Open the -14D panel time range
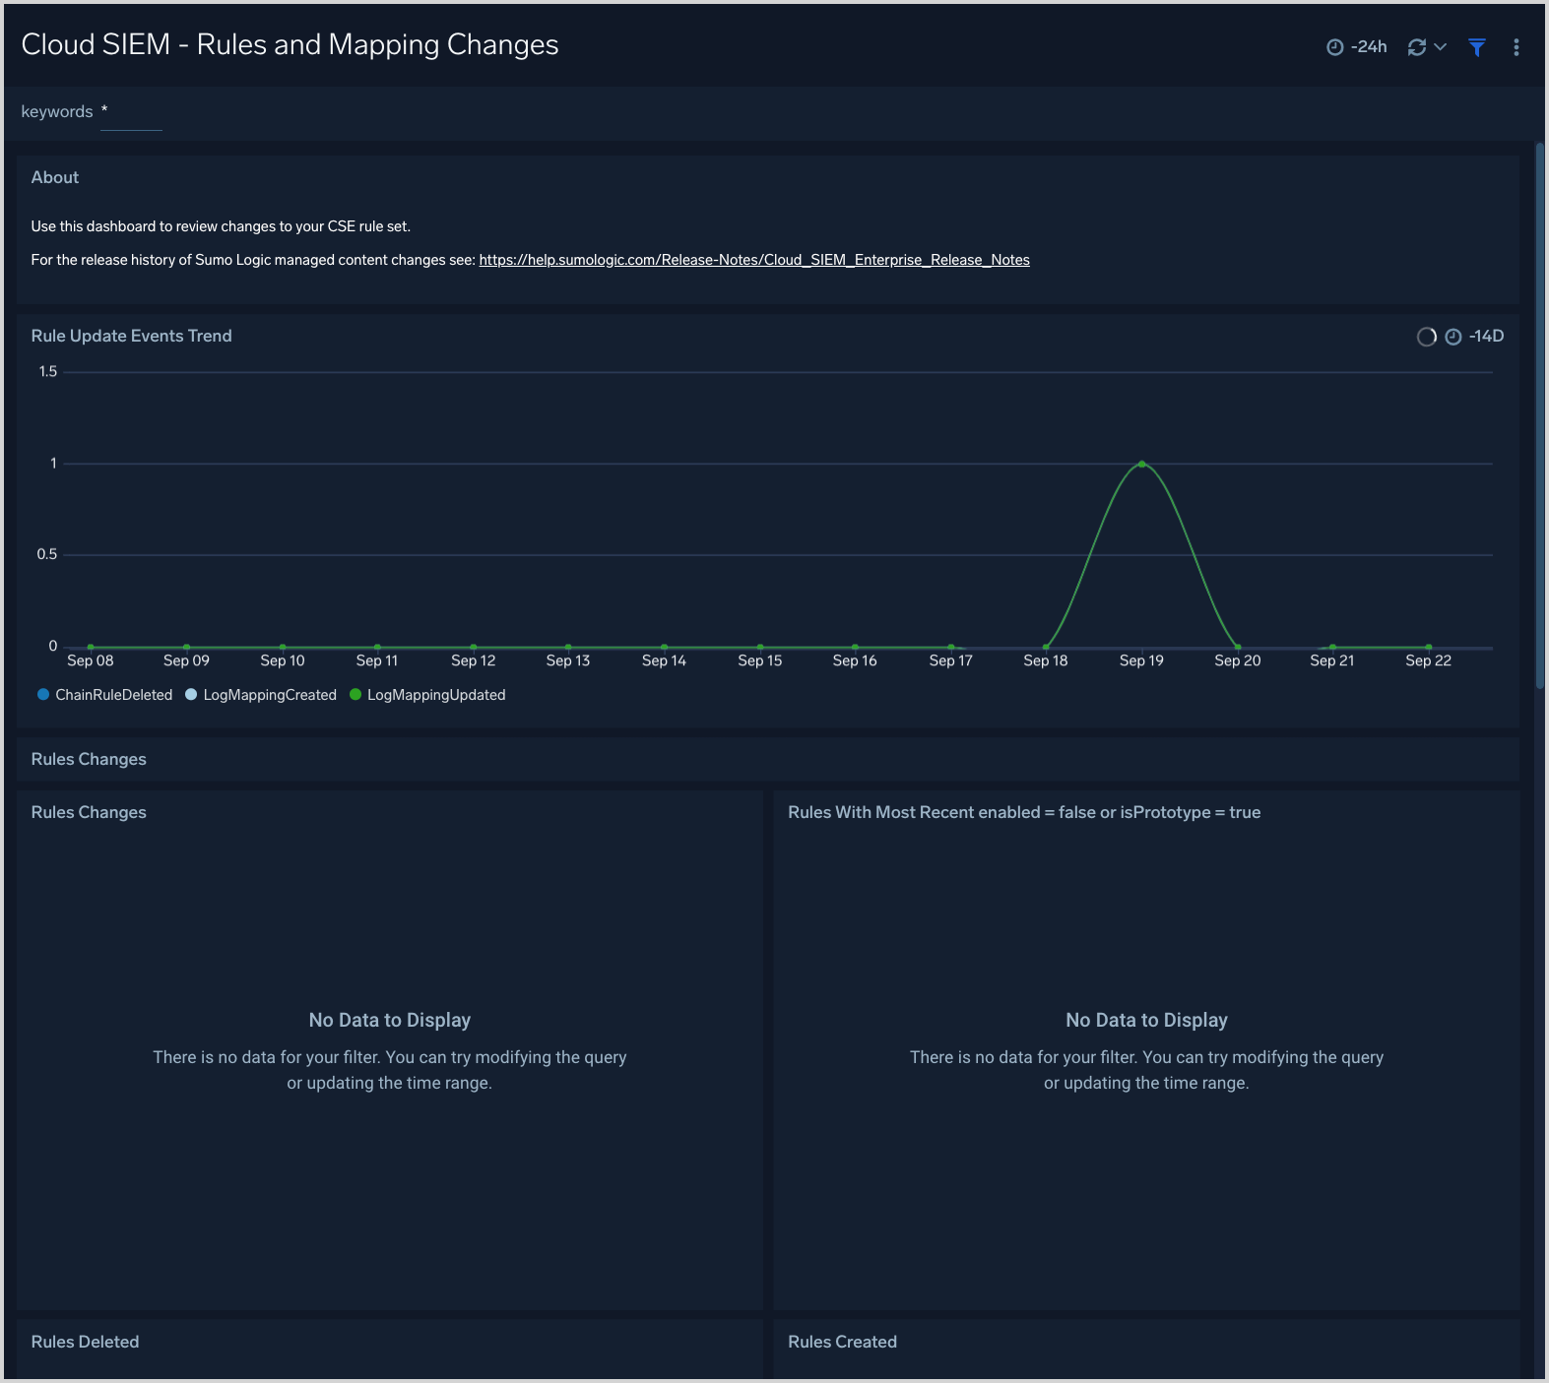The image size is (1549, 1383). tap(1486, 337)
